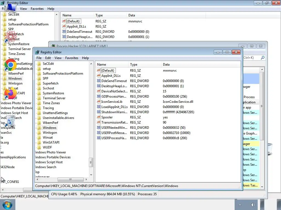Click the USERProcessHa... DWORD icon
The image size is (281, 210).
[99, 138]
